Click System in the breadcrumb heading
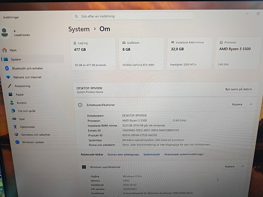This screenshot has height=197, width=263. tap(79, 29)
